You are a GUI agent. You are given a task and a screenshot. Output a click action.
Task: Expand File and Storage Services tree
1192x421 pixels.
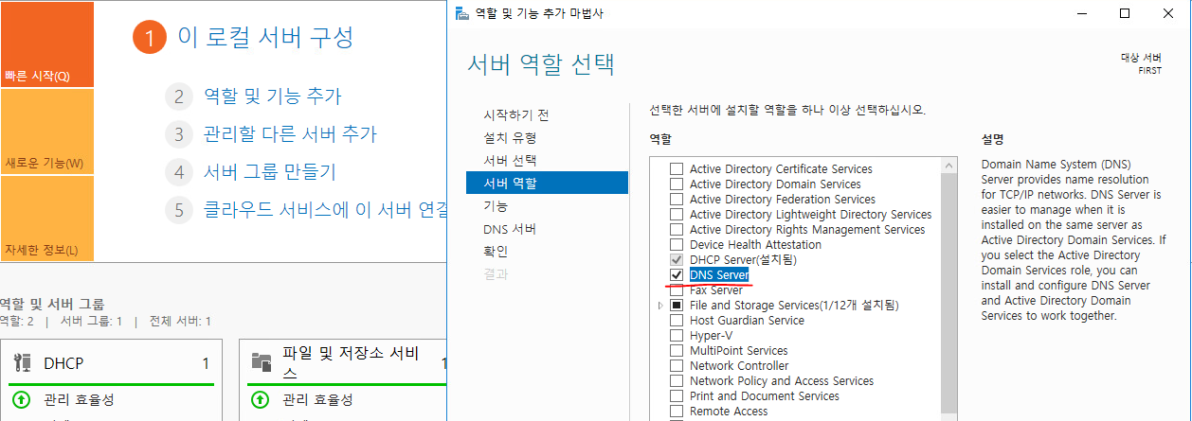[660, 306]
